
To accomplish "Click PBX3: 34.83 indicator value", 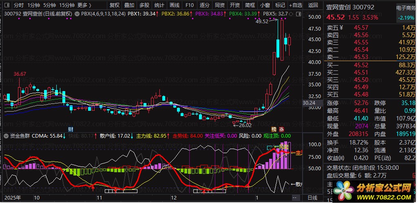I will (x=209, y=13).
